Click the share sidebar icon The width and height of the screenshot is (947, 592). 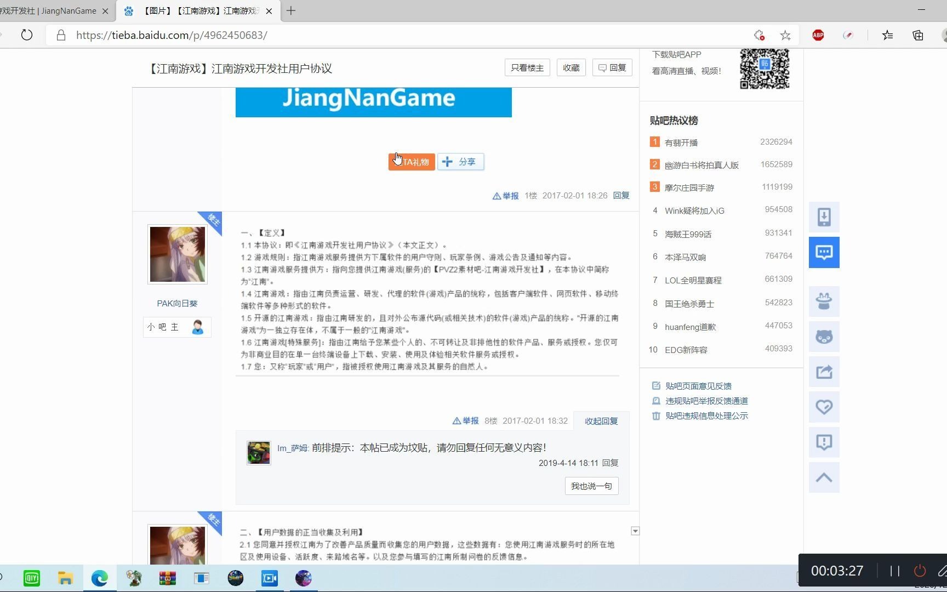pos(824,372)
